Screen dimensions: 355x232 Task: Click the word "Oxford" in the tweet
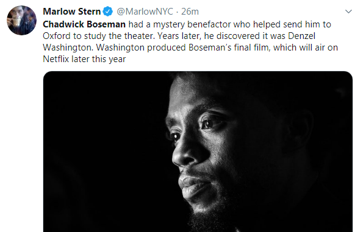coord(56,36)
